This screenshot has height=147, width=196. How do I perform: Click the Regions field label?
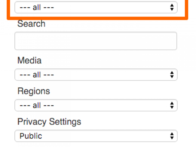pyautogui.click(x=34, y=91)
